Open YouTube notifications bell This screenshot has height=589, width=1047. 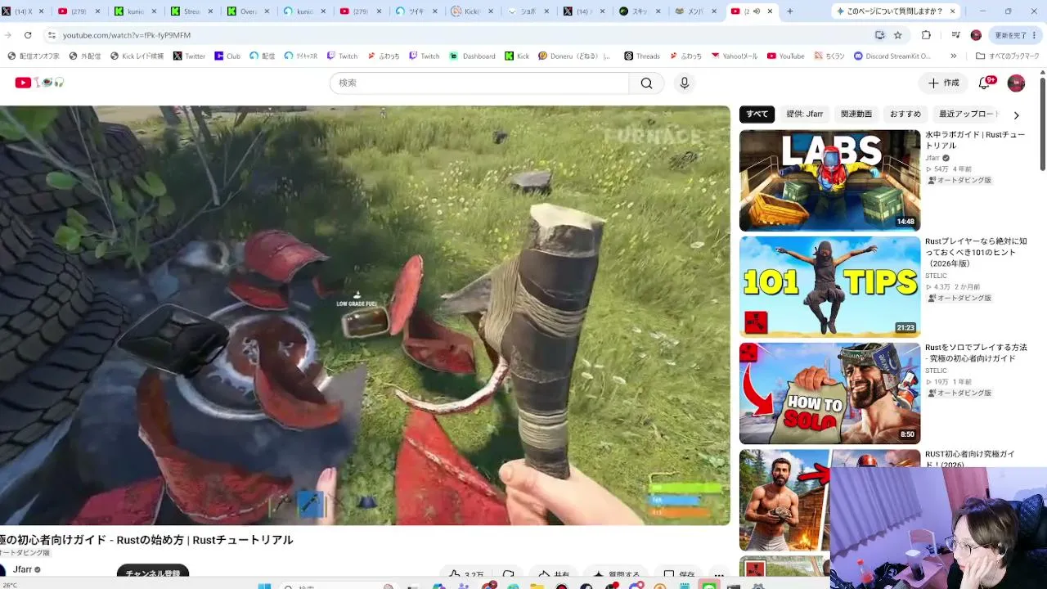pos(986,83)
